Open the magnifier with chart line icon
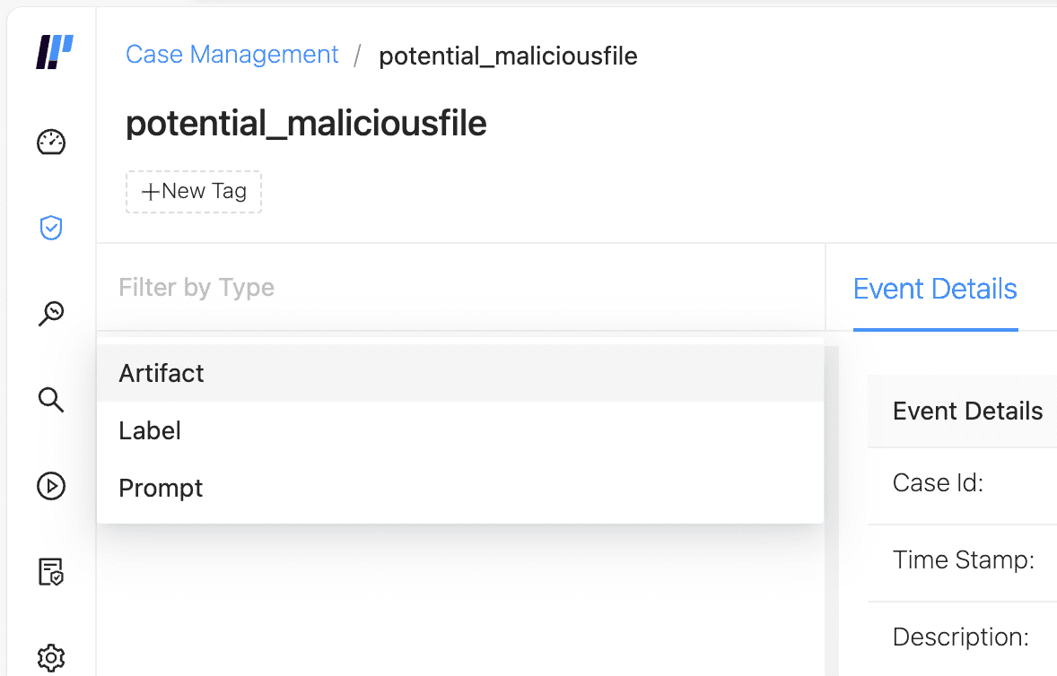1057x676 pixels. click(x=51, y=314)
